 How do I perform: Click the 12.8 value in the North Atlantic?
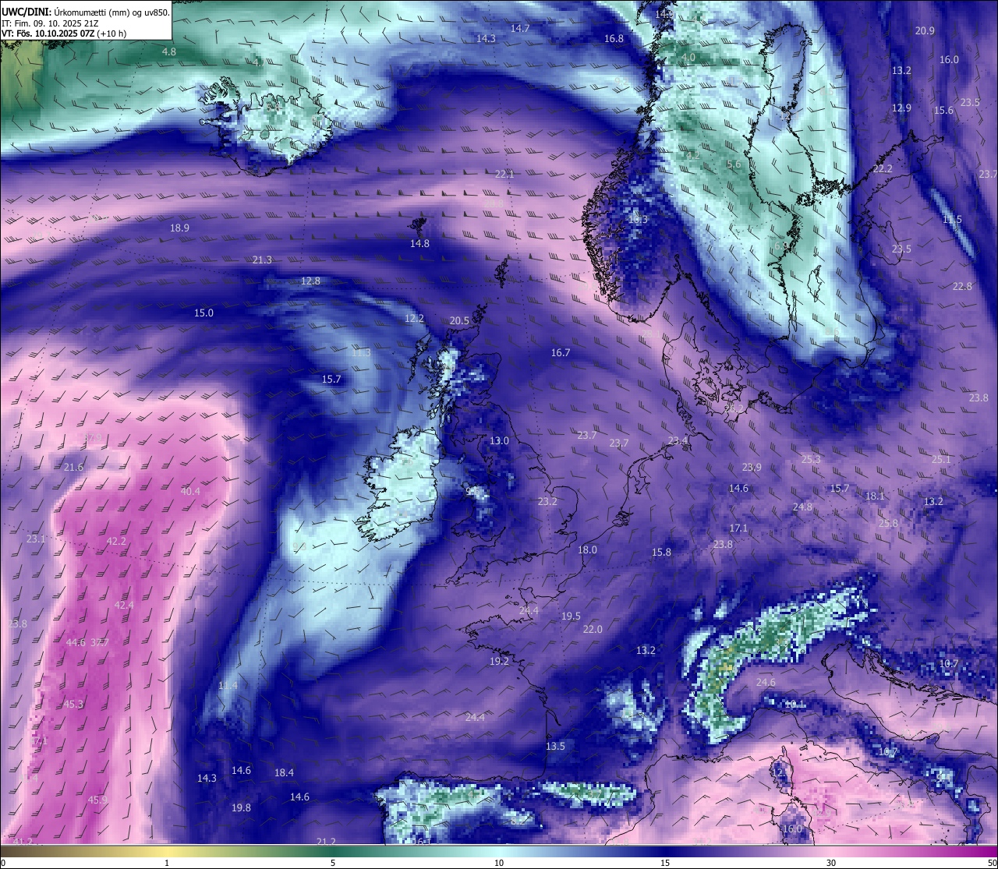pos(310,281)
